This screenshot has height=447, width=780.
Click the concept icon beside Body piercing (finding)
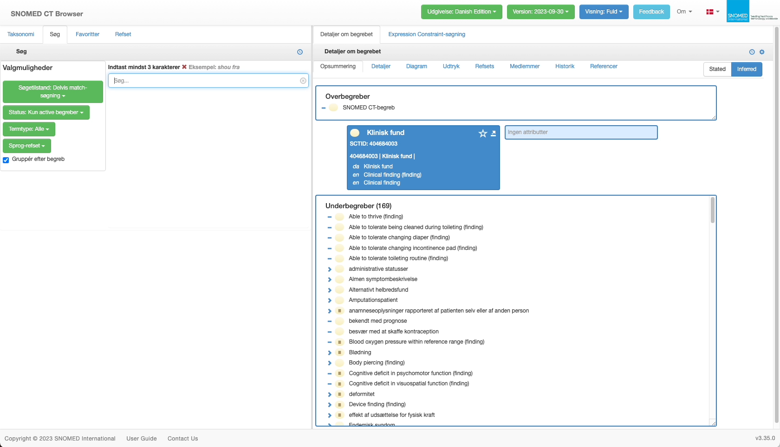coord(339,363)
